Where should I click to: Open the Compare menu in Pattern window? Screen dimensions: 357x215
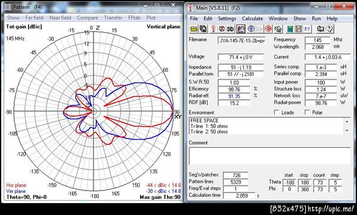point(87,18)
